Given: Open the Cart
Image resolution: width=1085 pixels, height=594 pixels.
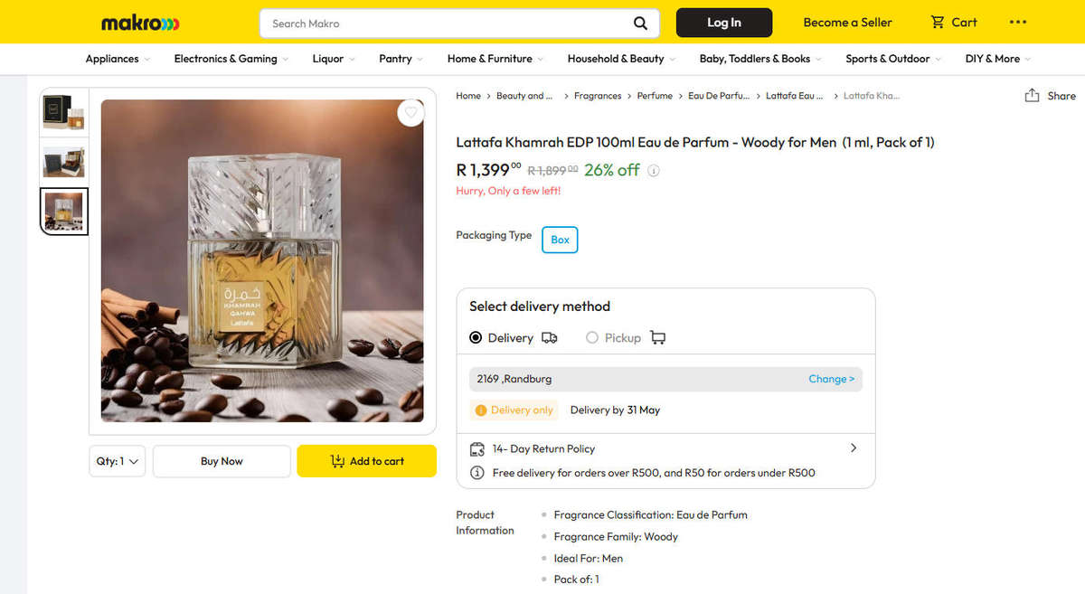Looking at the screenshot, I should [953, 22].
